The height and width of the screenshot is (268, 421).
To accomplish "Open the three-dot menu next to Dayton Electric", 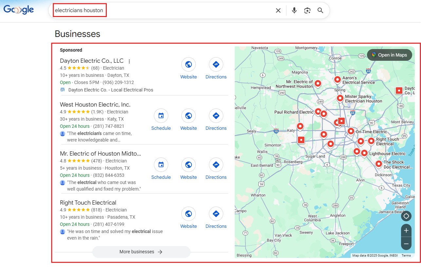I will tap(129, 61).
